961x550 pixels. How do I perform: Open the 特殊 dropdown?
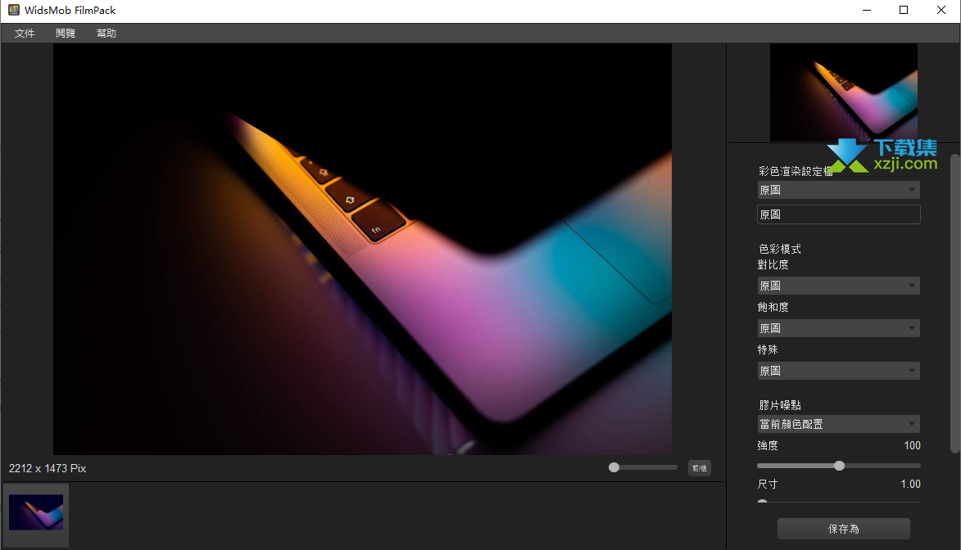838,371
